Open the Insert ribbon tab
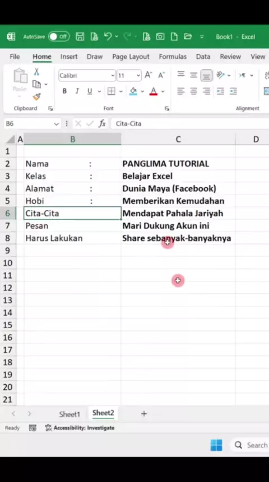 pyautogui.click(x=69, y=57)
